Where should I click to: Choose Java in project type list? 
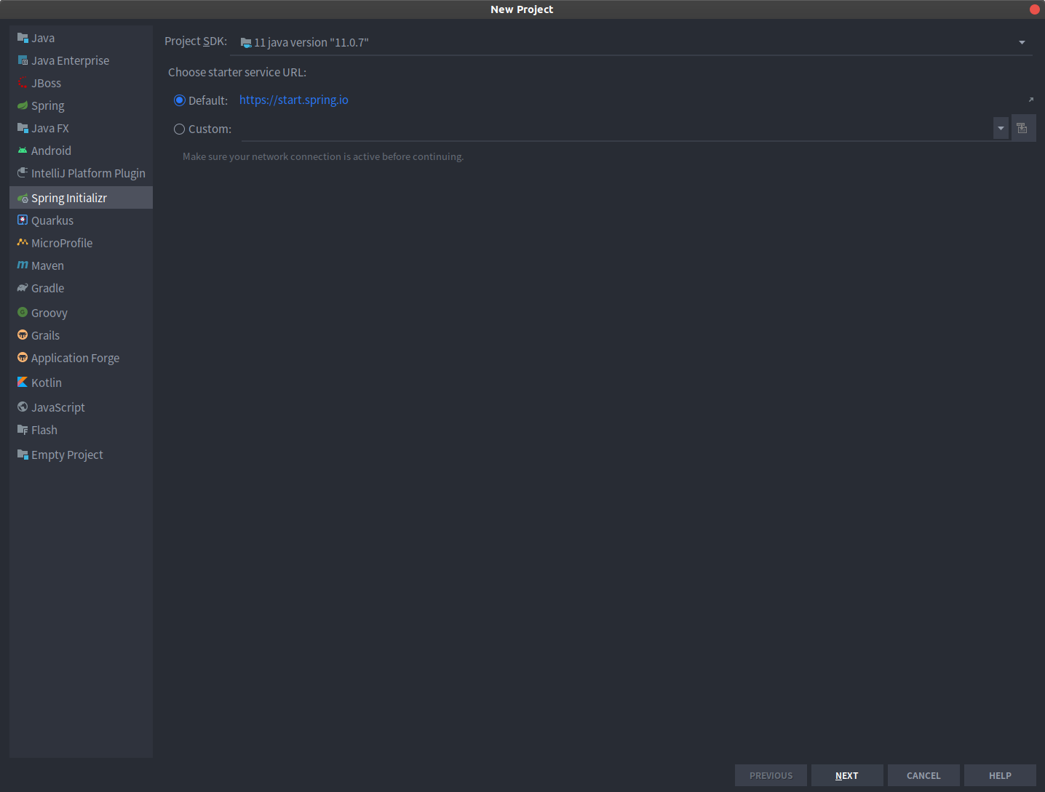[81, 38]
